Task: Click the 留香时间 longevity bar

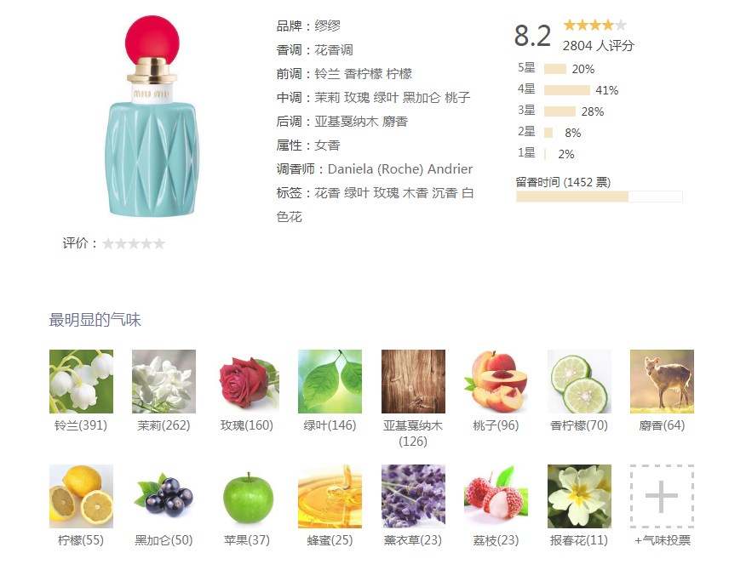Action: pyautogui.click(x=600, y=197)
